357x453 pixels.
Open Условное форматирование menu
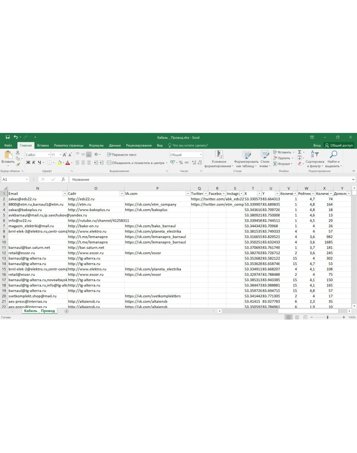(219, 159)
